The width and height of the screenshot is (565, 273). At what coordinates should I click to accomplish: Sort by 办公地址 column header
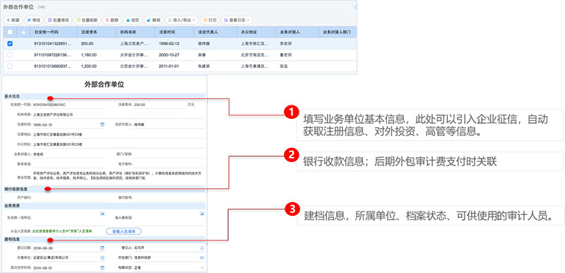click(256, 32)
